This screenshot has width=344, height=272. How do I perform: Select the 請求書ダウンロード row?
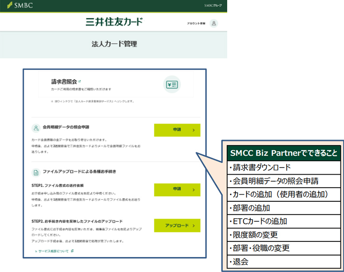284,168
